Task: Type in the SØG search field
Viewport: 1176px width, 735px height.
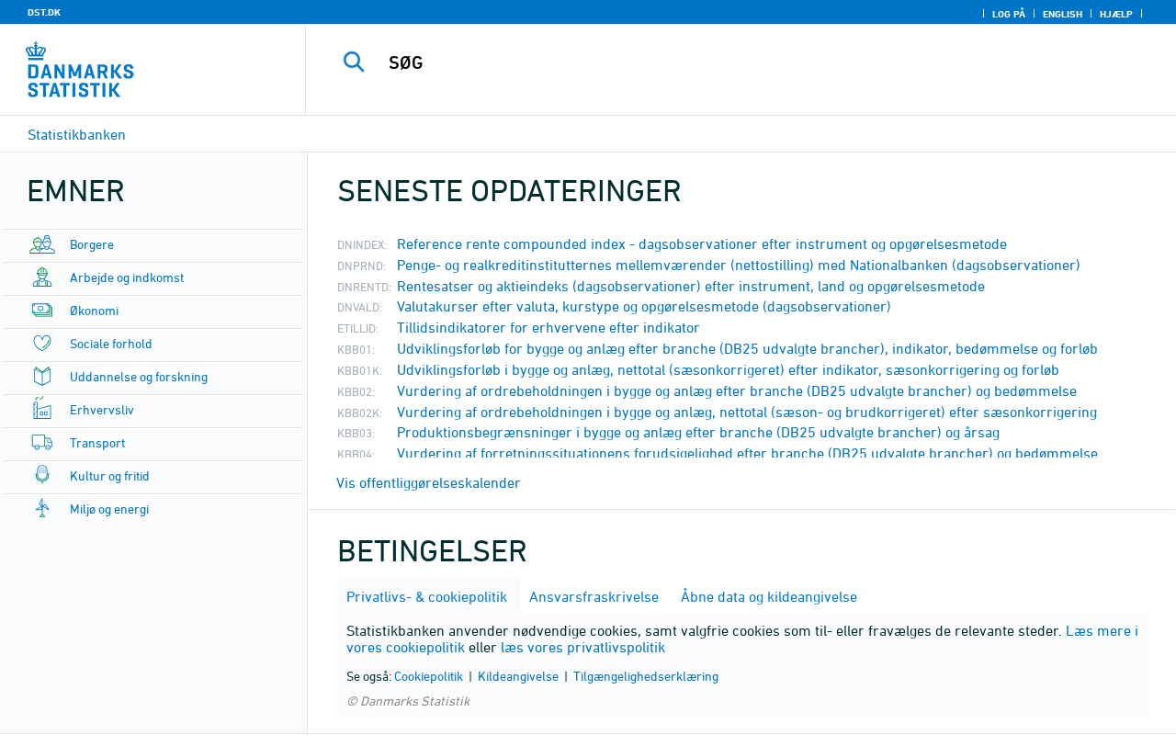Action: [x=643, y=63]
